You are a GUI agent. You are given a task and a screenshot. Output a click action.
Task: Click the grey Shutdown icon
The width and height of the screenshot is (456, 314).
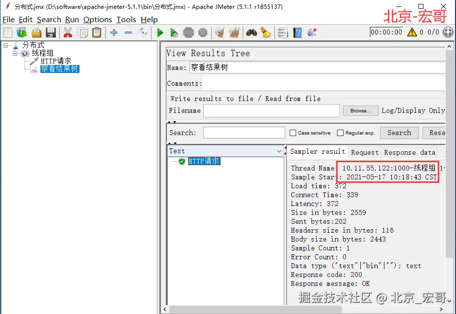(x=203, y=33)
